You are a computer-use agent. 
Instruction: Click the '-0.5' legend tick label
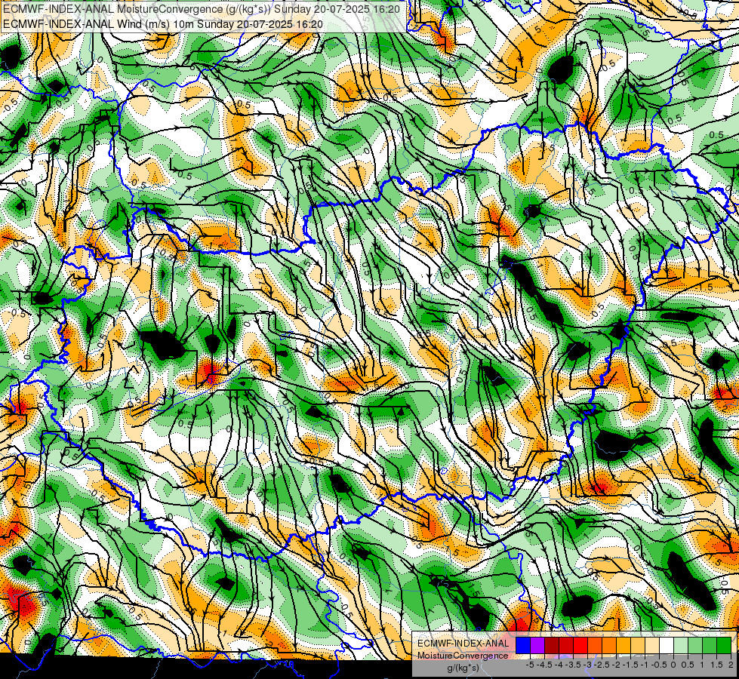pos(659,665)
